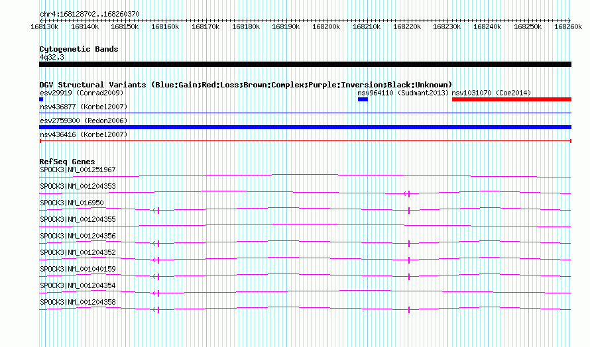
Task: Click the 168150k ruler tick label
Action: [125, 26]
